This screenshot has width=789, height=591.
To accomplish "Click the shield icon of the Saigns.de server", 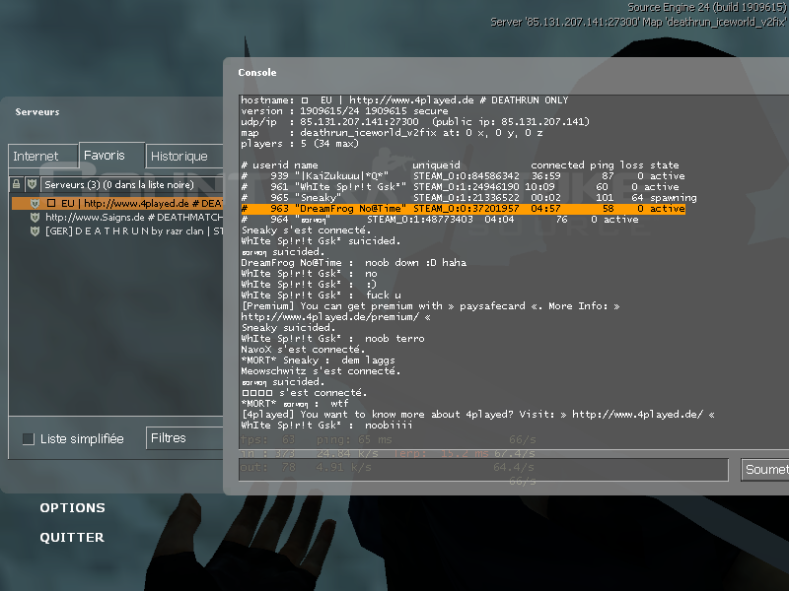I will point(35,217).
